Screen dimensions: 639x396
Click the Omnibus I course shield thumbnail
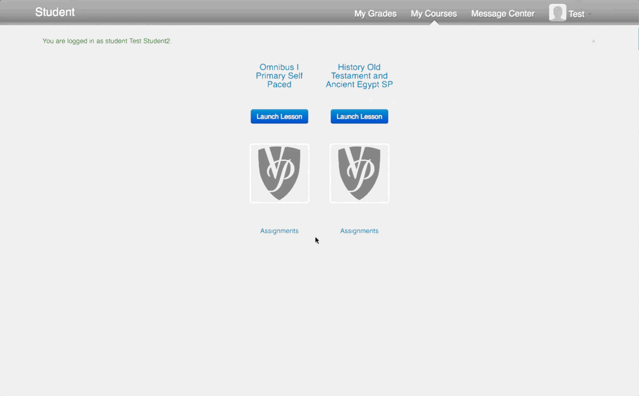coord(279,173)
